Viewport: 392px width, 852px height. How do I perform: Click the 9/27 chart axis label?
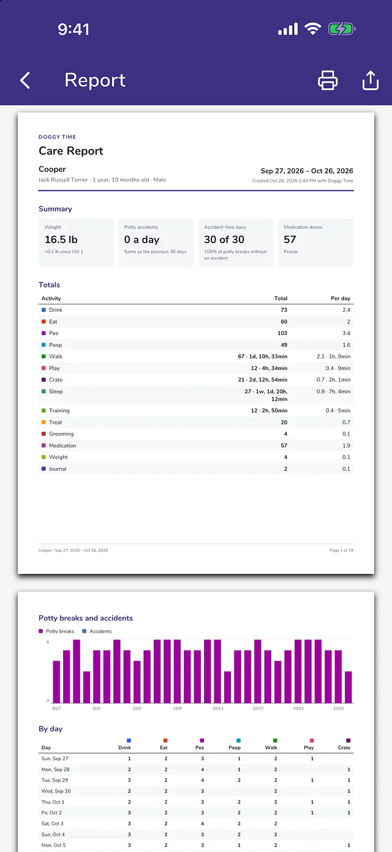[56, 708]
